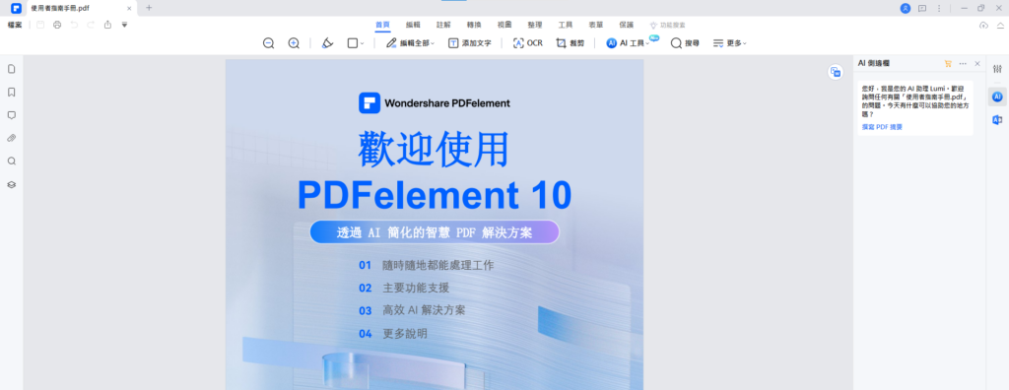Open the quick access customize dropdown
The height and width of the screenshot is (390, 1009).
click(x=124, y=25)
